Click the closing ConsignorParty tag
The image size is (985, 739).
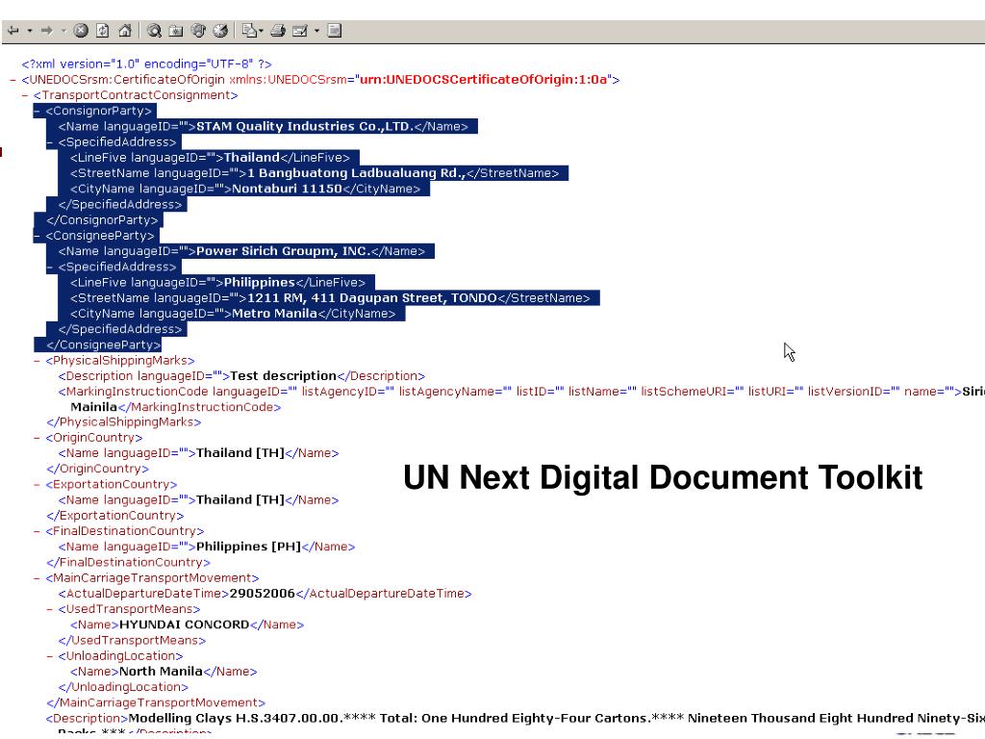(102, 220)
